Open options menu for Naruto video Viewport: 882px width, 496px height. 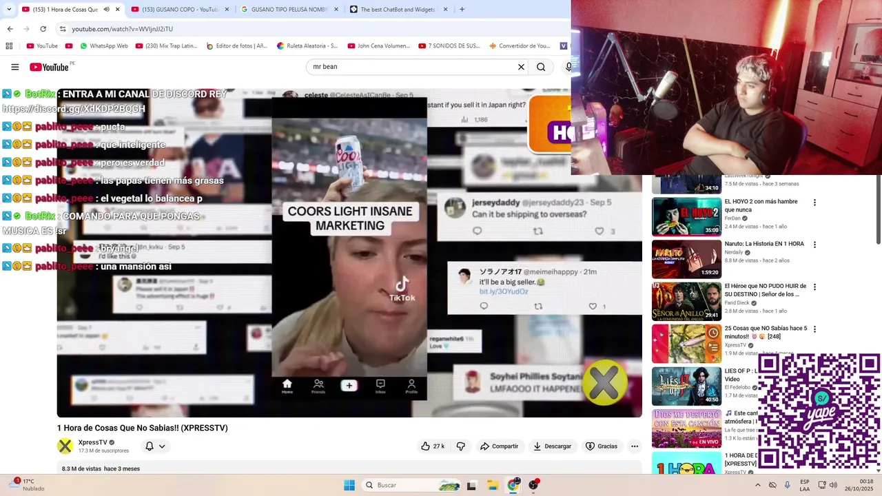pyautogui.click(x=814, y=245)
